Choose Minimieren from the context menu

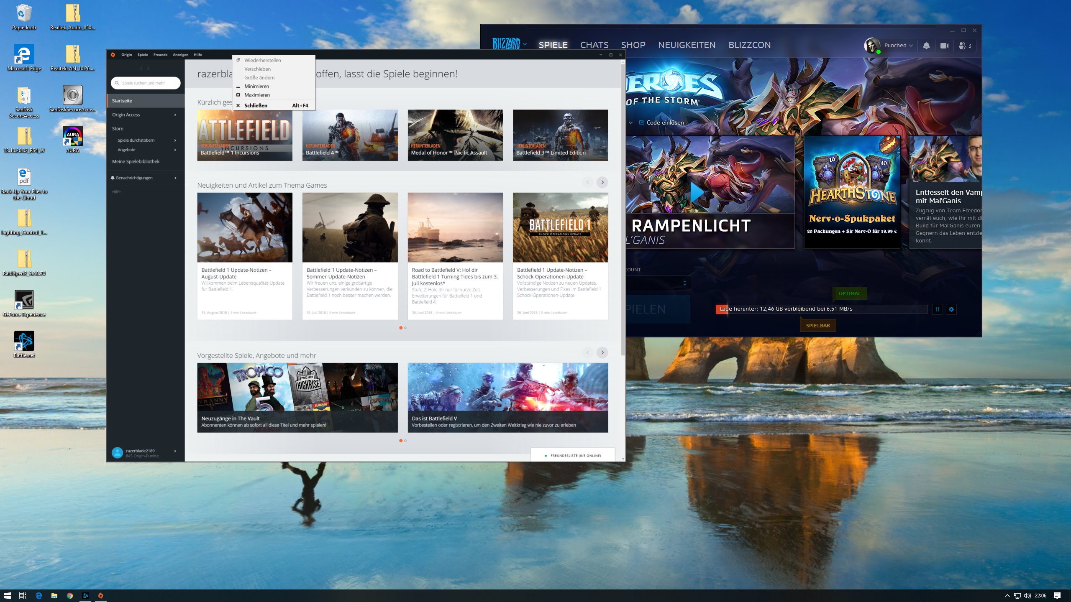[x=256, y=87]
